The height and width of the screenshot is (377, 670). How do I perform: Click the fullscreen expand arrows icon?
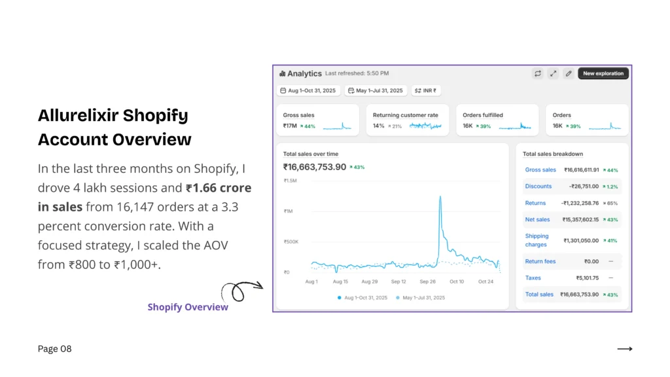tap(553, 74)
